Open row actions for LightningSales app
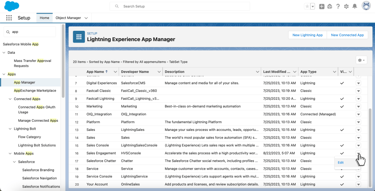Image resolution: width=375 pixels, height=191 pixels. (x=358, y=130)
